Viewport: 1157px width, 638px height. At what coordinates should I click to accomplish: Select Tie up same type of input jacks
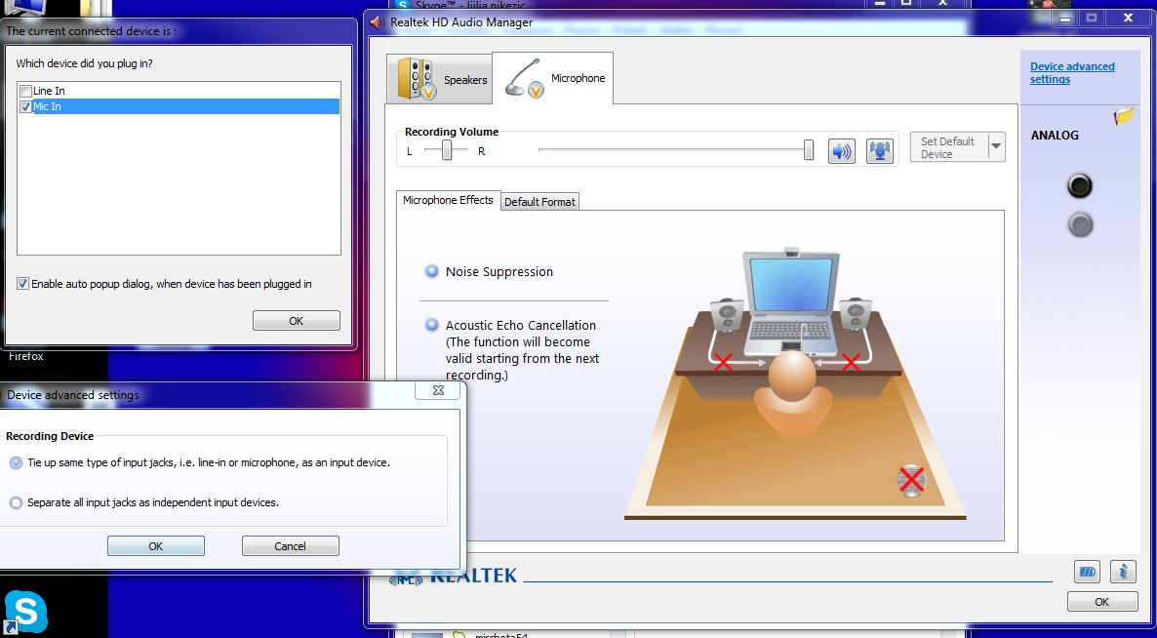point(17,462)
